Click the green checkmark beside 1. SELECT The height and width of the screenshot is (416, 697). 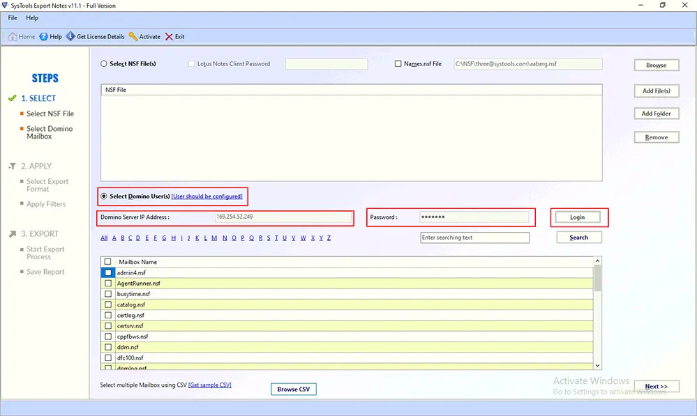click(x=13, y=98)
